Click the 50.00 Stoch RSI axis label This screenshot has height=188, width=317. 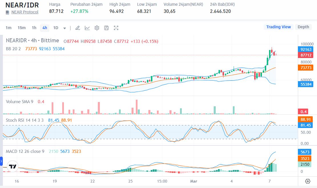click(306, 132)
